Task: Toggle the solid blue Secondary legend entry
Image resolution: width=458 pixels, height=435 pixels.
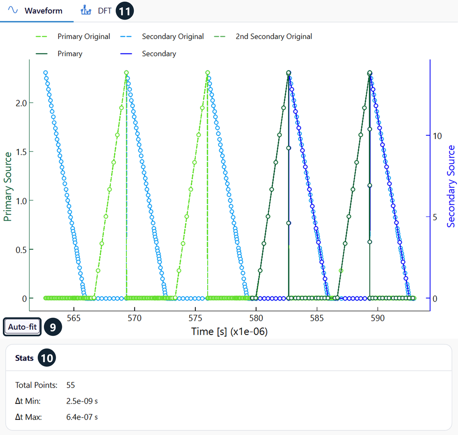Action: tap(148, 54)
